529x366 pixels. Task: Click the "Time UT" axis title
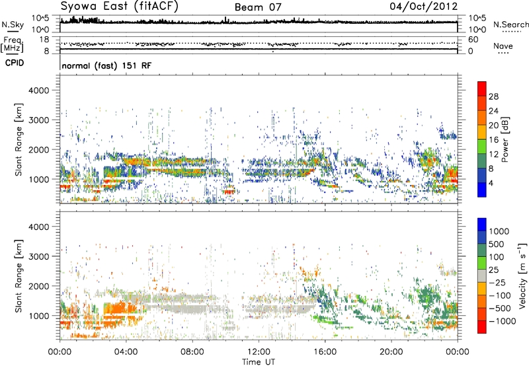pyautogui.click(x=259, y=362)
